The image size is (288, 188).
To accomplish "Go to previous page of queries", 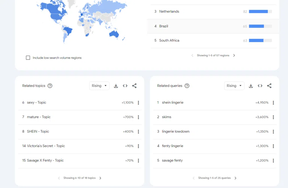I will pos(193,178).
